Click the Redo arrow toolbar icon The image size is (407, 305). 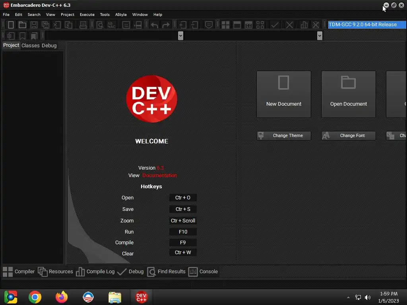pyautogui.click(x=166, y=25)
